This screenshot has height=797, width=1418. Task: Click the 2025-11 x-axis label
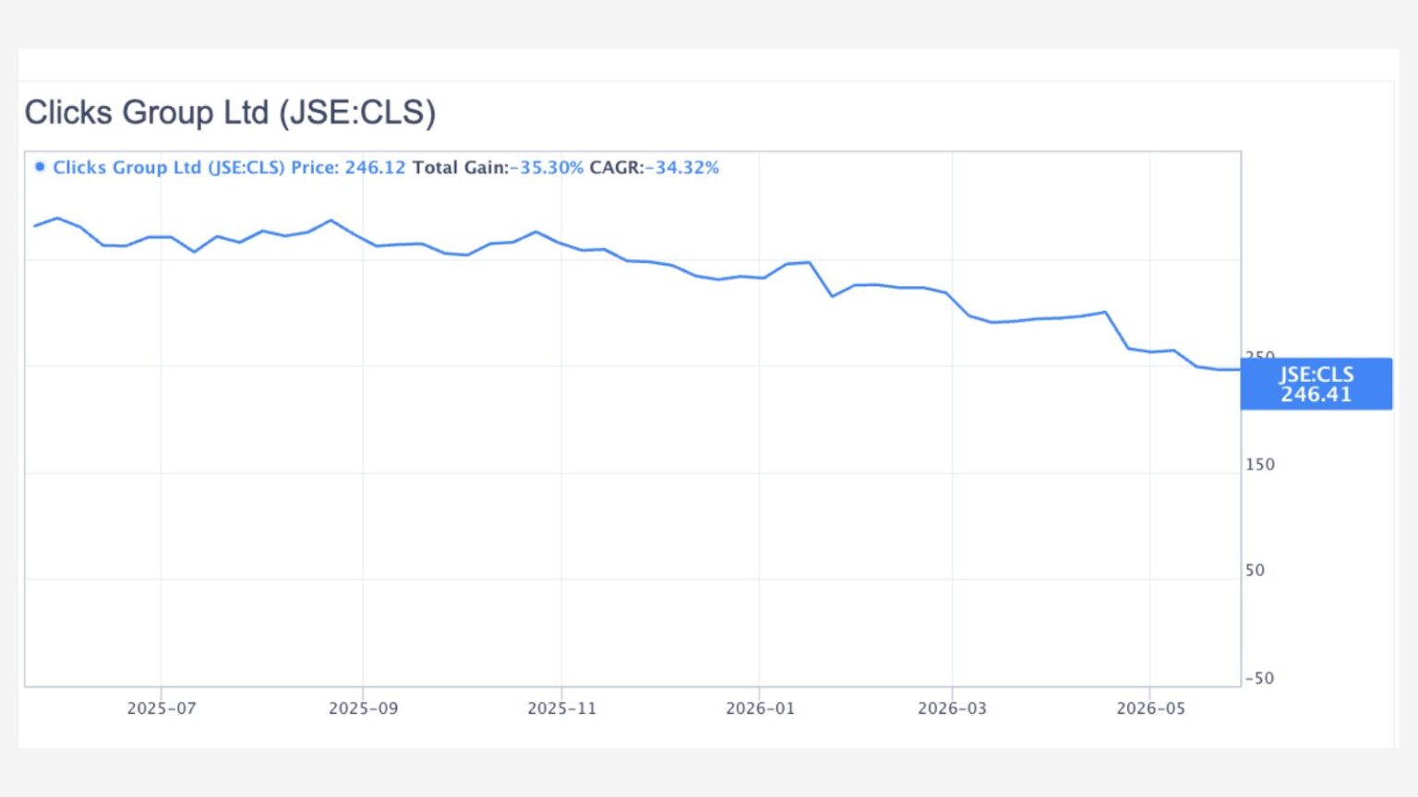coord(561,708)
